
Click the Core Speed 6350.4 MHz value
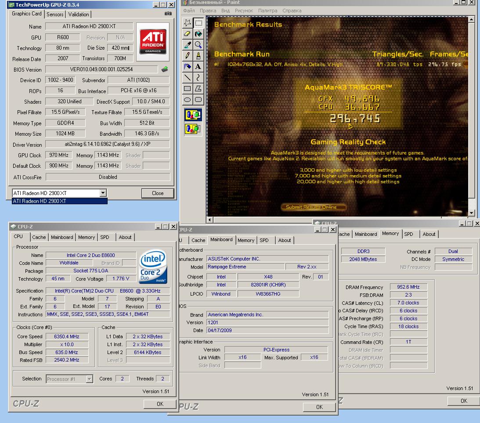tap(67, 336)
